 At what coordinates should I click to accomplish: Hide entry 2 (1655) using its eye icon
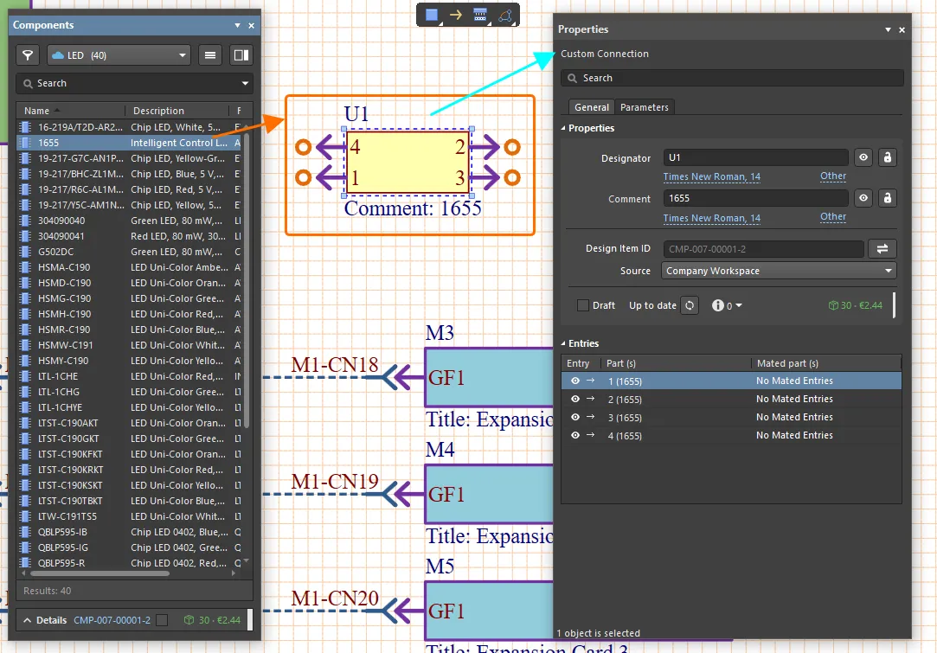575,400
